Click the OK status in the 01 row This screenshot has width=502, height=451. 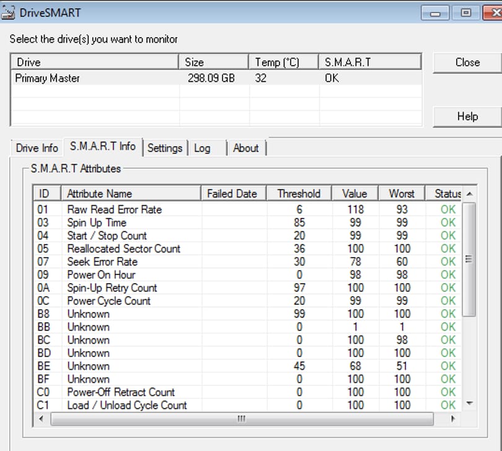pos(448,209)
